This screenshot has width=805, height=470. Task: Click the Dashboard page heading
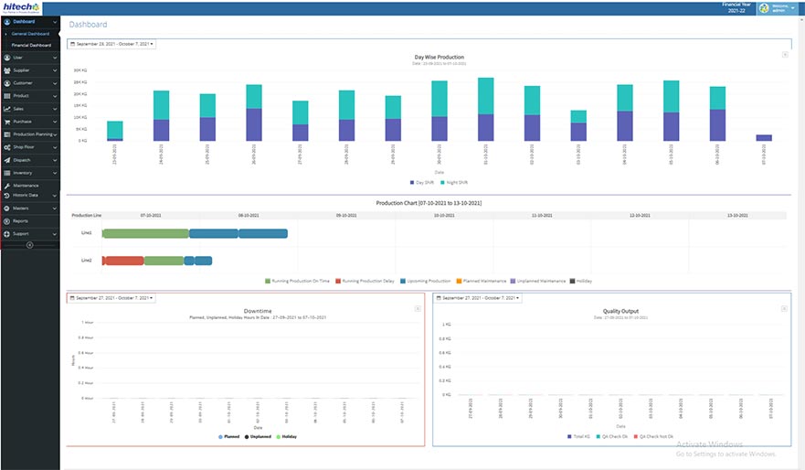[88, 25]
